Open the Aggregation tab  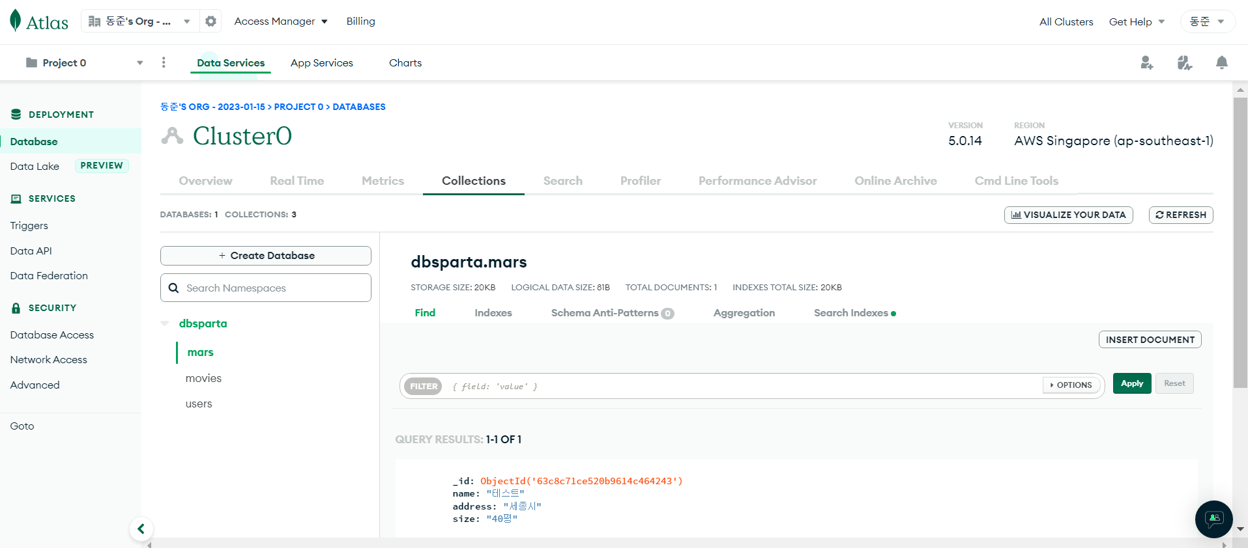point(744,313)
